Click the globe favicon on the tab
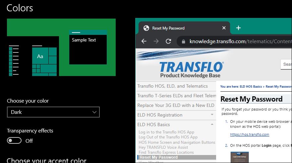Viewport: 292px width, 163px height. (x=146, y=28)
